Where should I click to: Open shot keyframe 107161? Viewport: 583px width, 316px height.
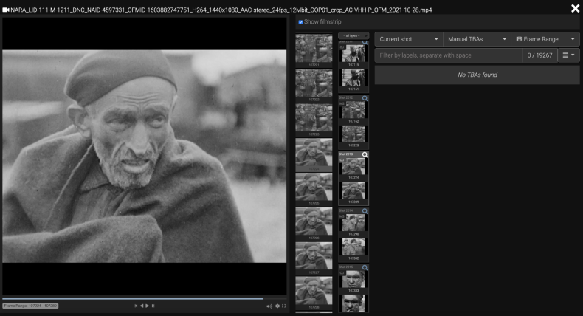[x=353, y=78]
